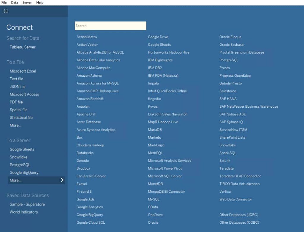Open the Sample - Superstore data source
The image size is (304, 232).
click(x=27, y=204)
